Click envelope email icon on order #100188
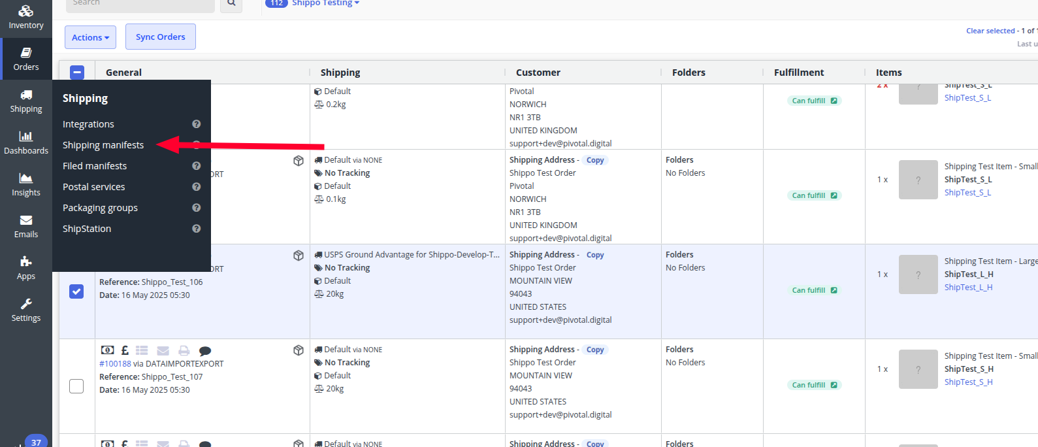 click(163, 350)
